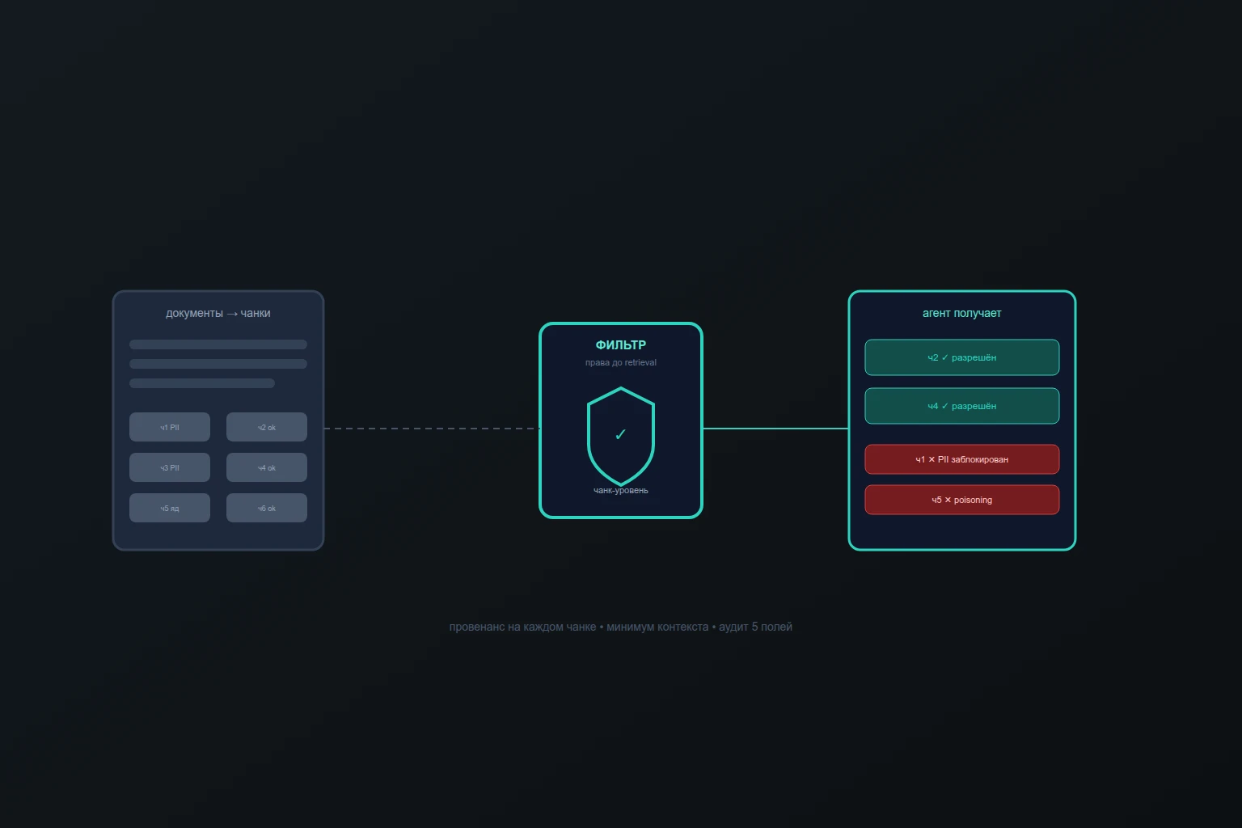
Task: Open the "ч2 ✓ разрешён" allowed chunk
Action: [962, 357]
